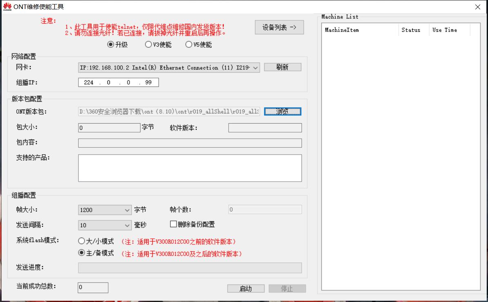Select the 主/备模式 flash mode option
Image resolution: width=488 pixels, height=302 pixels.
(x=82, y=253)
